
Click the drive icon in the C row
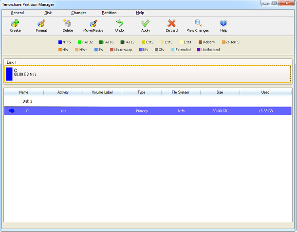(x=12, y=111)
